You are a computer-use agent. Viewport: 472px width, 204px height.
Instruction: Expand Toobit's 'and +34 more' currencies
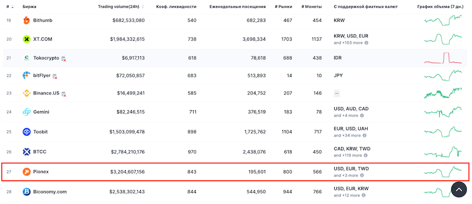click(x=347, y=136)
